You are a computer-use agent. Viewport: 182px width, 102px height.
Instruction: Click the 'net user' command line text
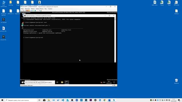(x=44, y=22)
